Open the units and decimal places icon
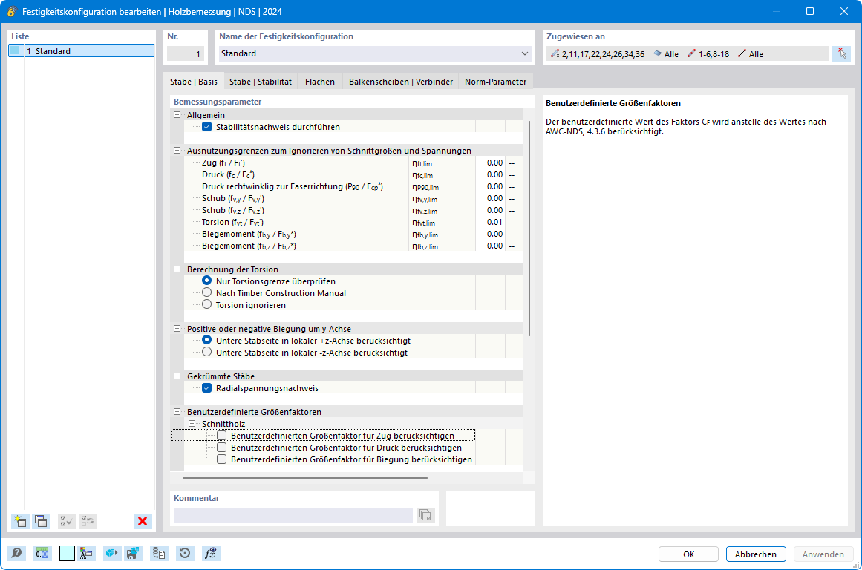Image resolution: width=862 pixels, height=570 pixels. [42, 553]
